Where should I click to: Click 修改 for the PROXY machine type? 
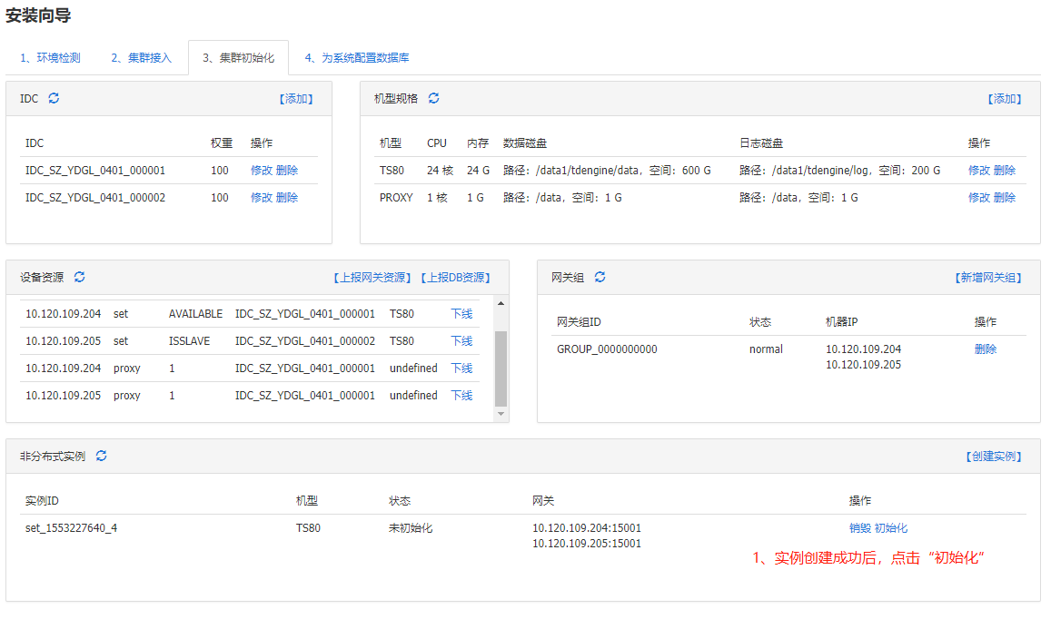[979, 198]
